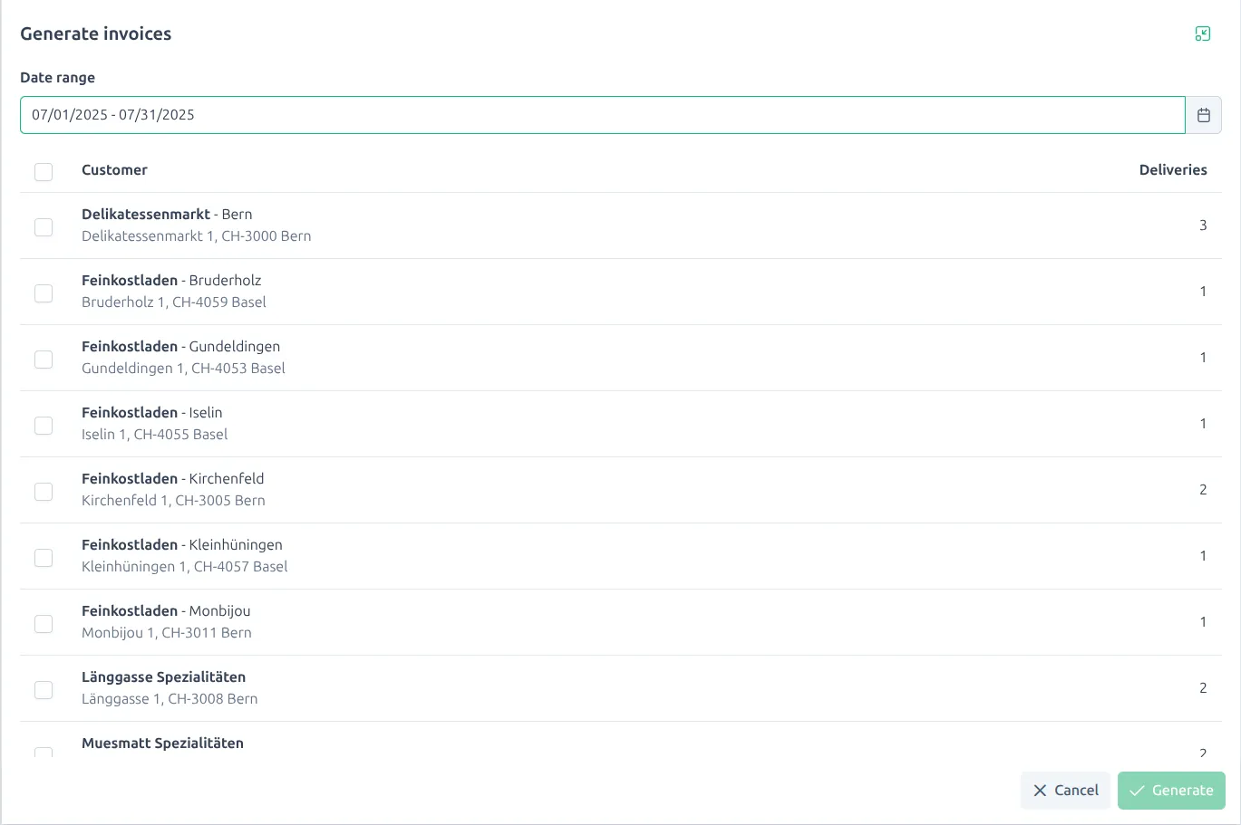
Task: Select the Feinkostladen Bruderholz checkbox
Action: (43, 293)
